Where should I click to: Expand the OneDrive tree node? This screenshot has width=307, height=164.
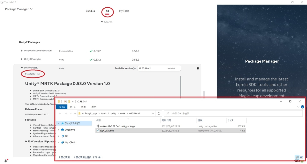[x=58, y=130]
